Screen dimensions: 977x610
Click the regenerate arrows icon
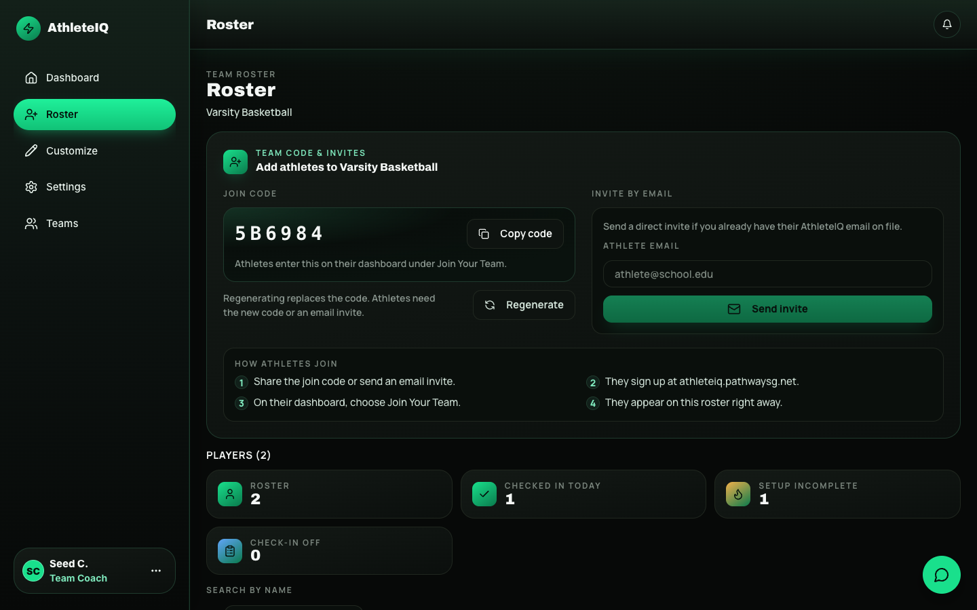pos(490,305)
